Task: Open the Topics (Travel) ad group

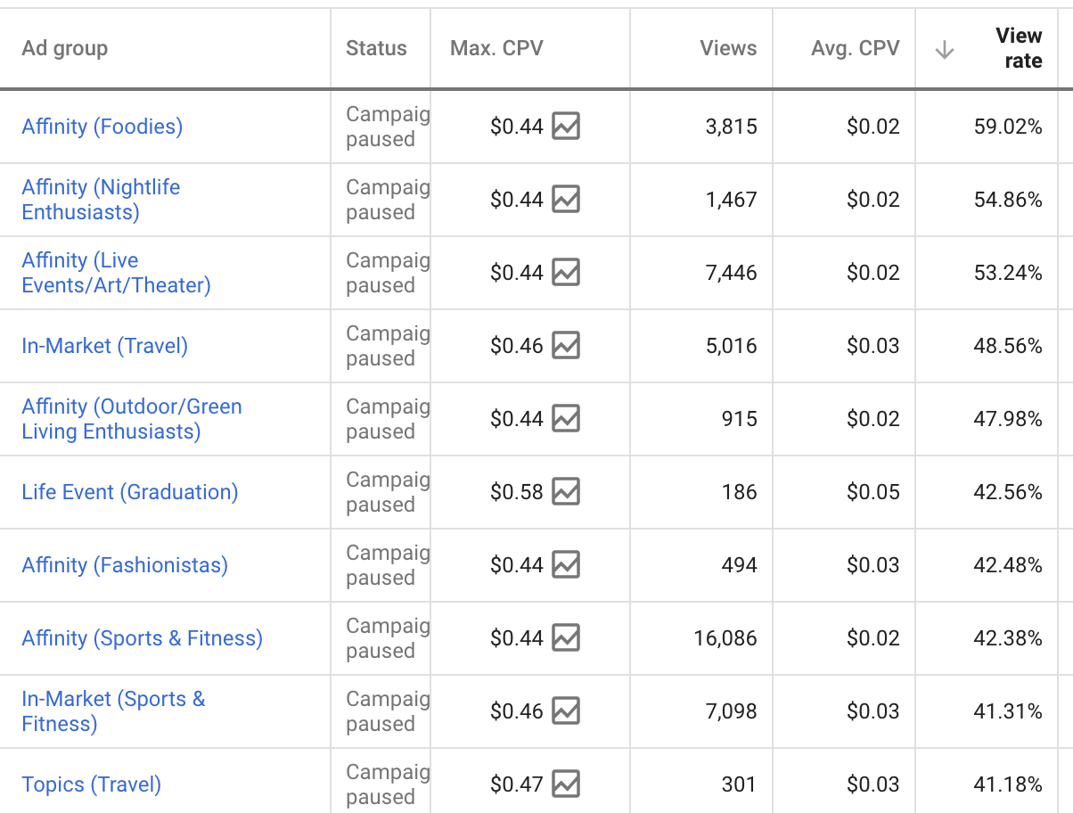Action: click(92, 784)
